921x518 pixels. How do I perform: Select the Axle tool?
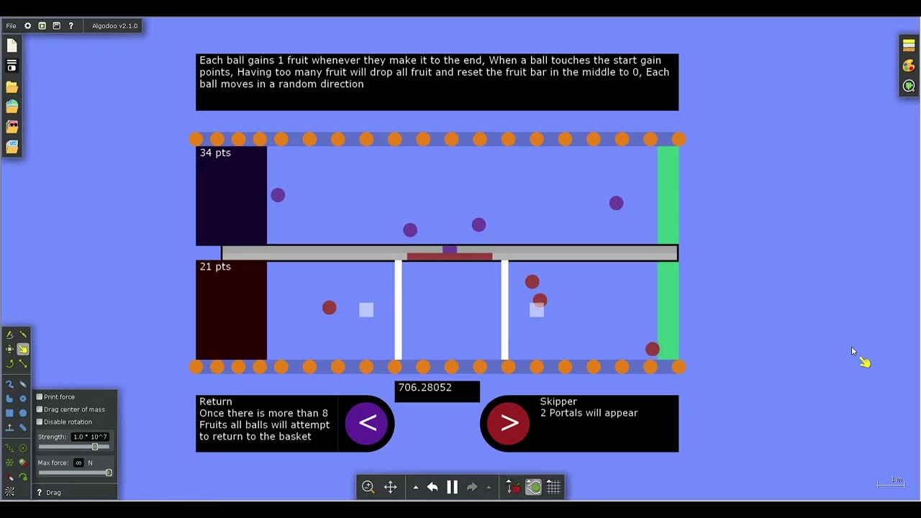pyautogui.click(x=9, y=463)
